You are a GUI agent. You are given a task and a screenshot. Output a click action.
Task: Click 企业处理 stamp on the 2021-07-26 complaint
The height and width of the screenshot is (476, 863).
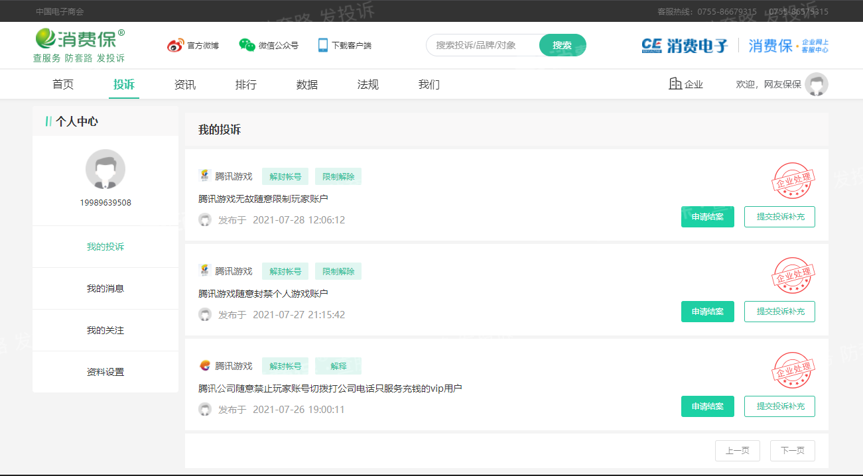point(793,370)
